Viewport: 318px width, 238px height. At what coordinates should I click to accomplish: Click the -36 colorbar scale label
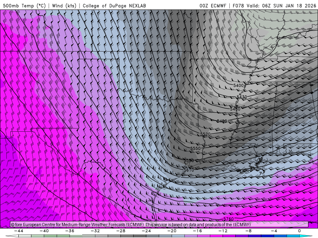point(70,231)
